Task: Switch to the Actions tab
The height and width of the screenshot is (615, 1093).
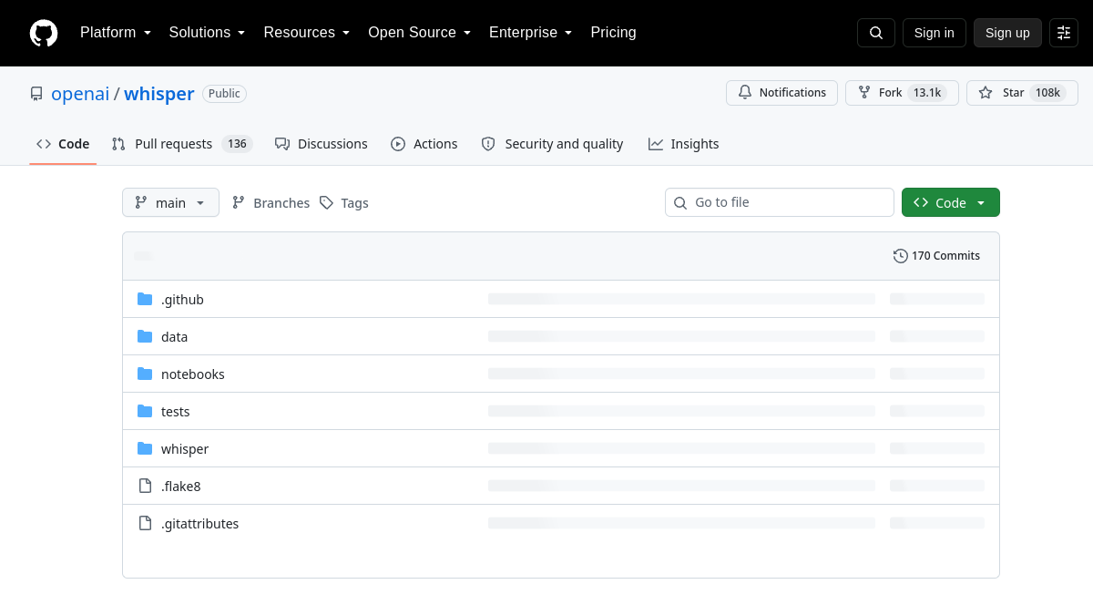Action: pos(424,144)
